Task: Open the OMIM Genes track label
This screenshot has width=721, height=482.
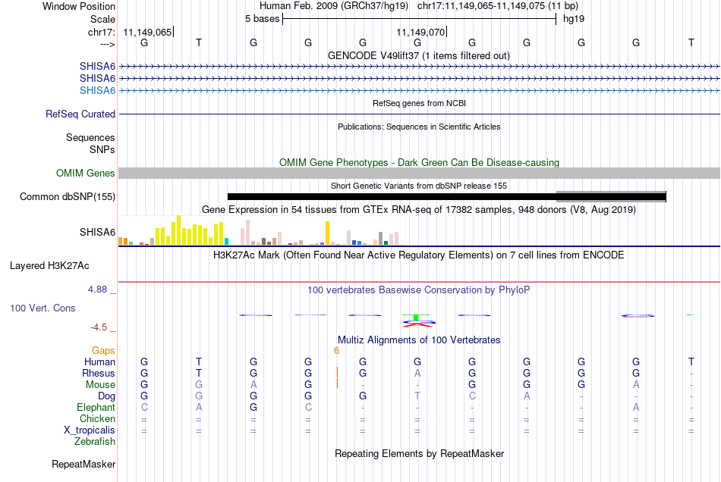Action: pos(86,173)
